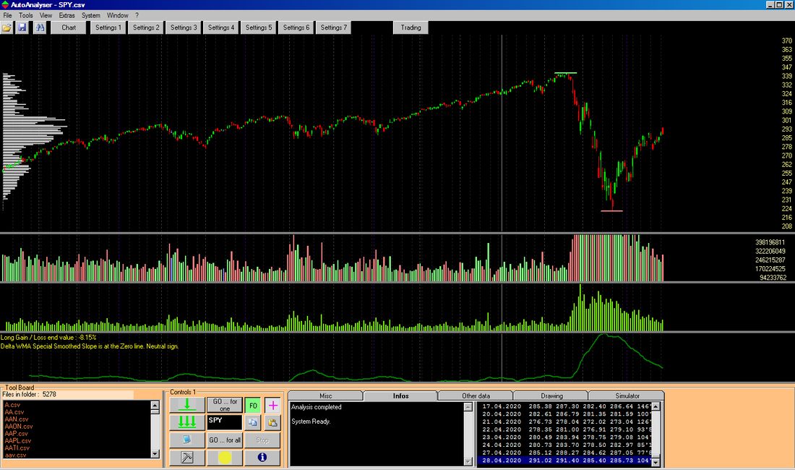Click the hammer tool icon button
The image size is (795, 470).
tap(187, 457)
